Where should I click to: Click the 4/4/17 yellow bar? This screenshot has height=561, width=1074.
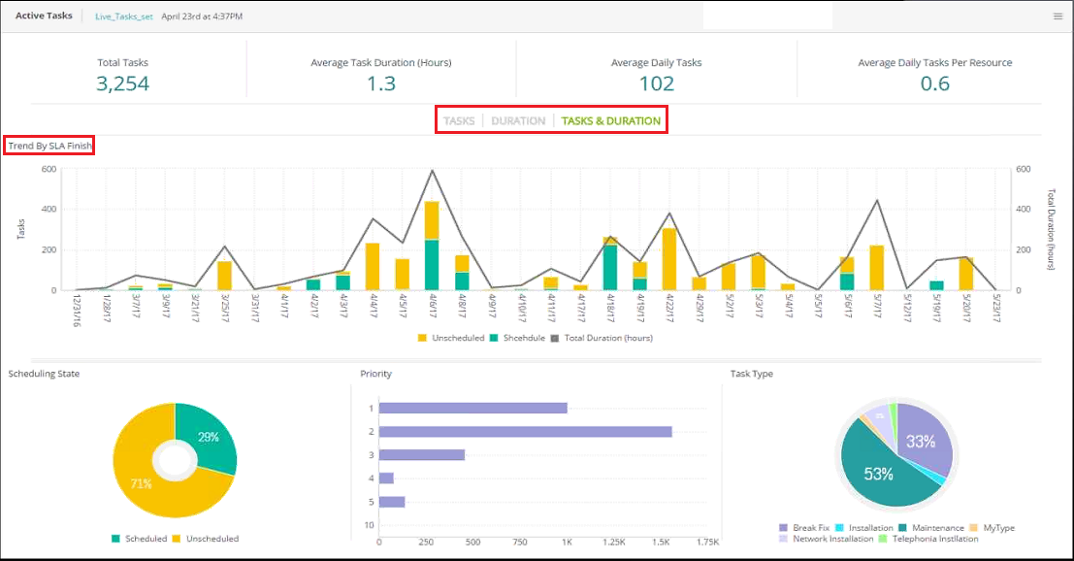[x=373, y=267]
